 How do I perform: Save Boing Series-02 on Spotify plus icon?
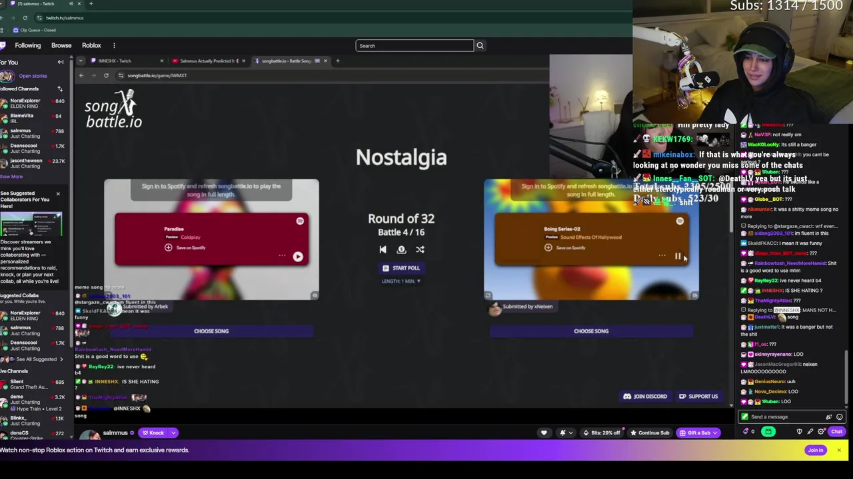click(x=548, y=247)
